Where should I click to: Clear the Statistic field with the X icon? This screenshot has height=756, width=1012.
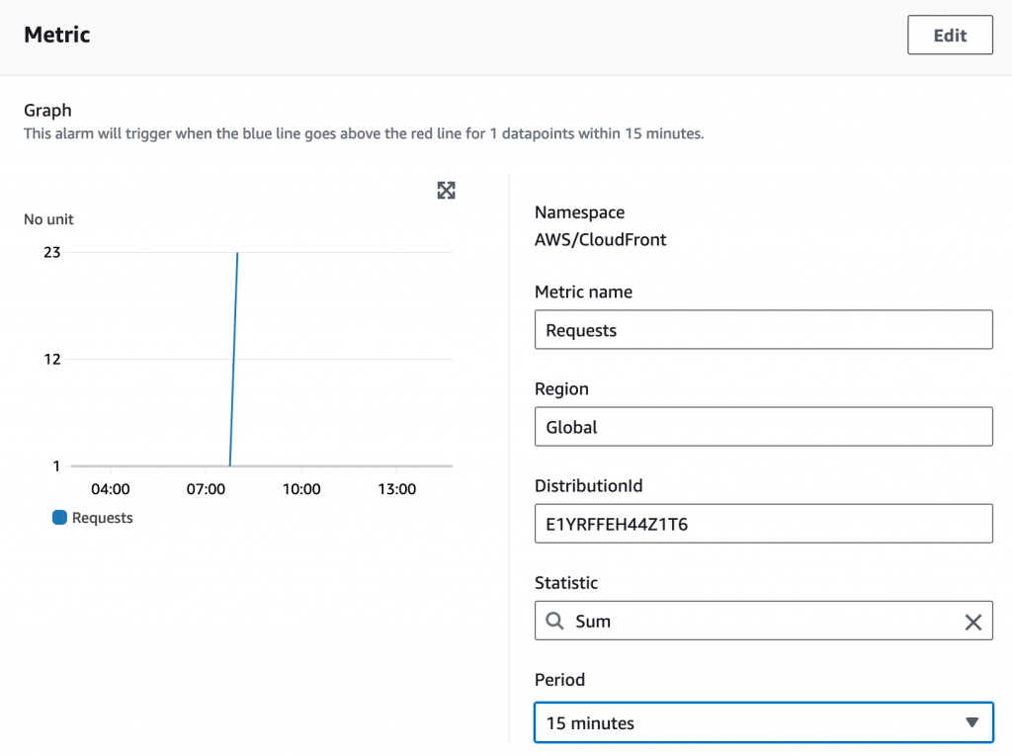click(972, 622)
